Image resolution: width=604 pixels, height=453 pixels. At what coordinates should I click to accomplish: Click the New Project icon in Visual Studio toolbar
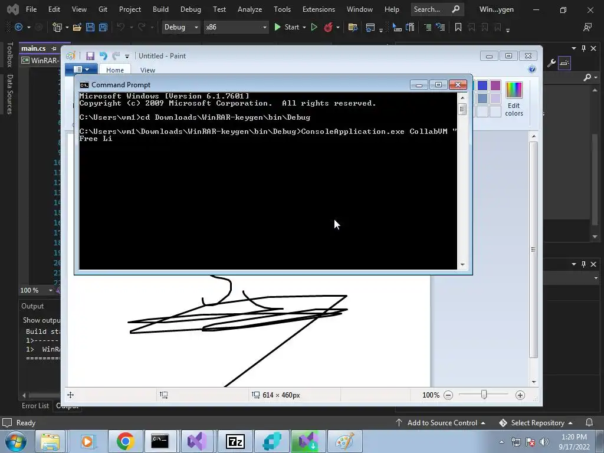57,27
